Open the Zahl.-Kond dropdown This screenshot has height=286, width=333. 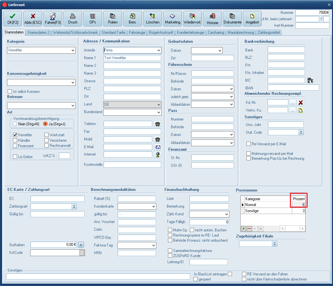coord(227,214)
